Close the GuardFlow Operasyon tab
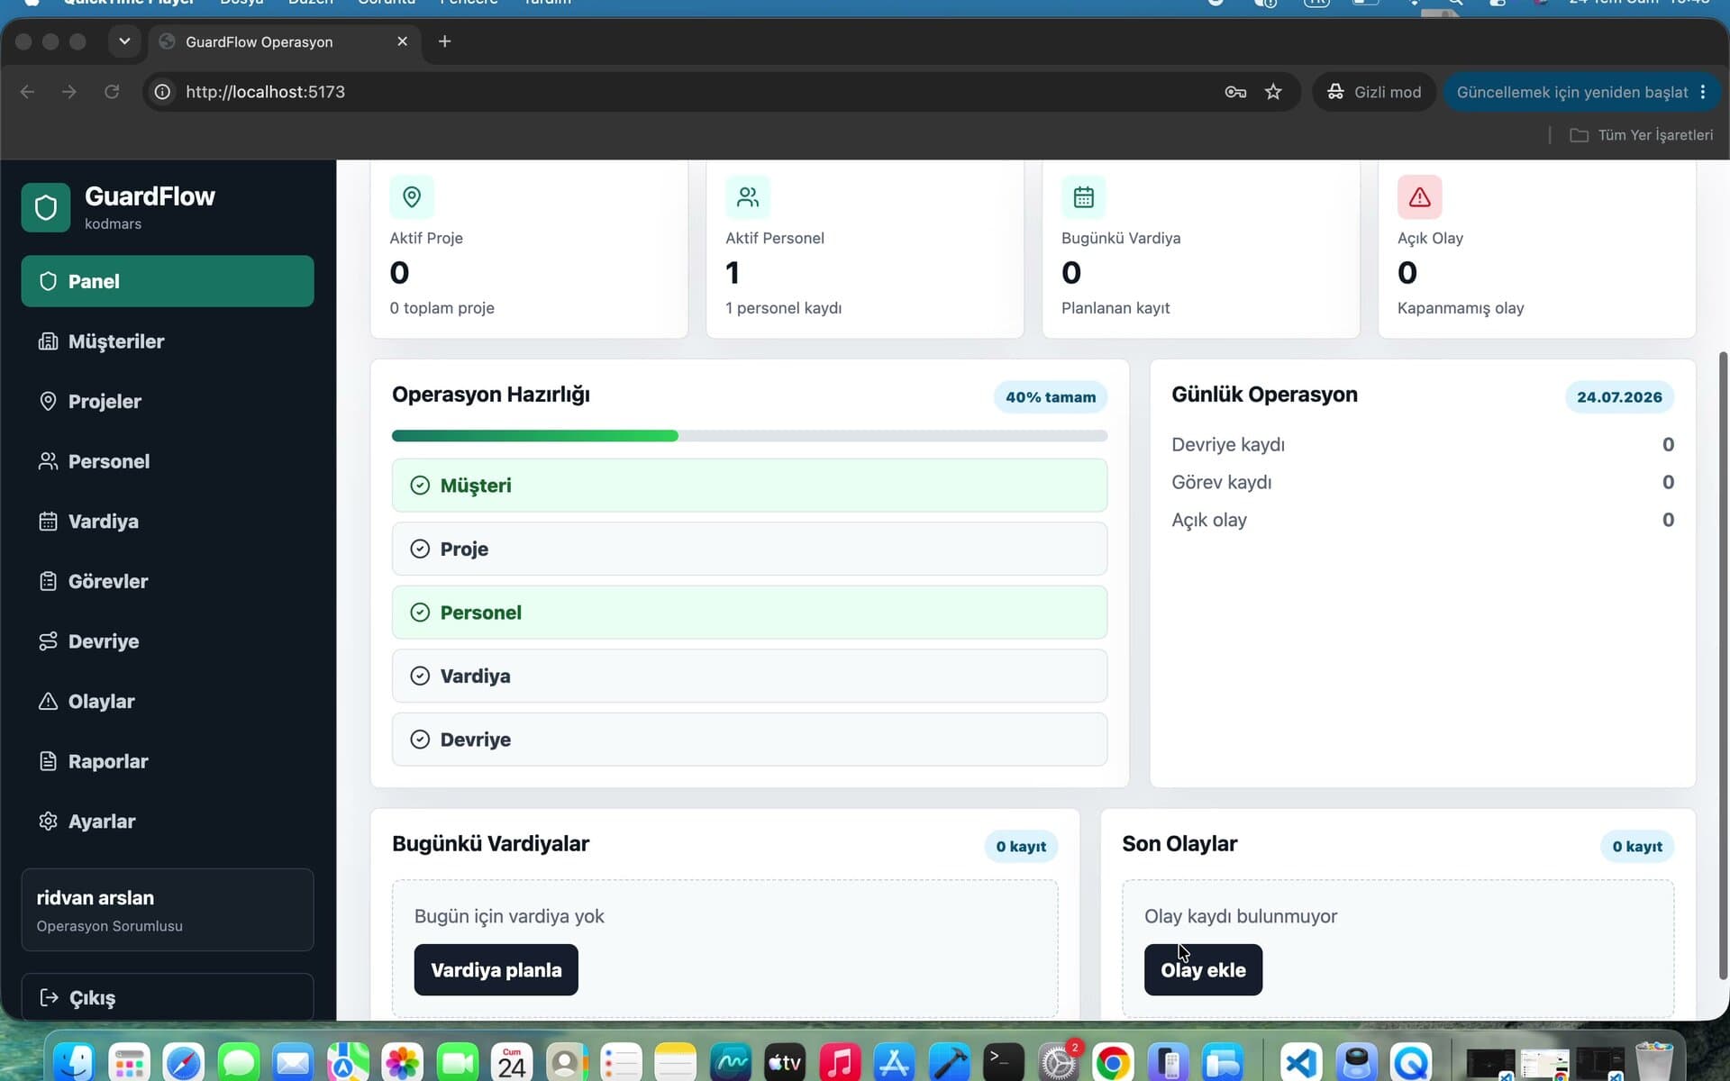 point(402,41)
